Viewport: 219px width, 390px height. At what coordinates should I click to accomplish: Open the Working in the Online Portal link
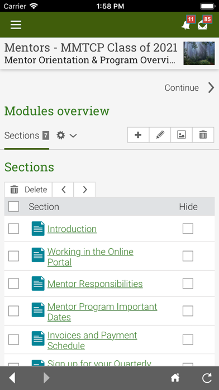click(91, 257)
